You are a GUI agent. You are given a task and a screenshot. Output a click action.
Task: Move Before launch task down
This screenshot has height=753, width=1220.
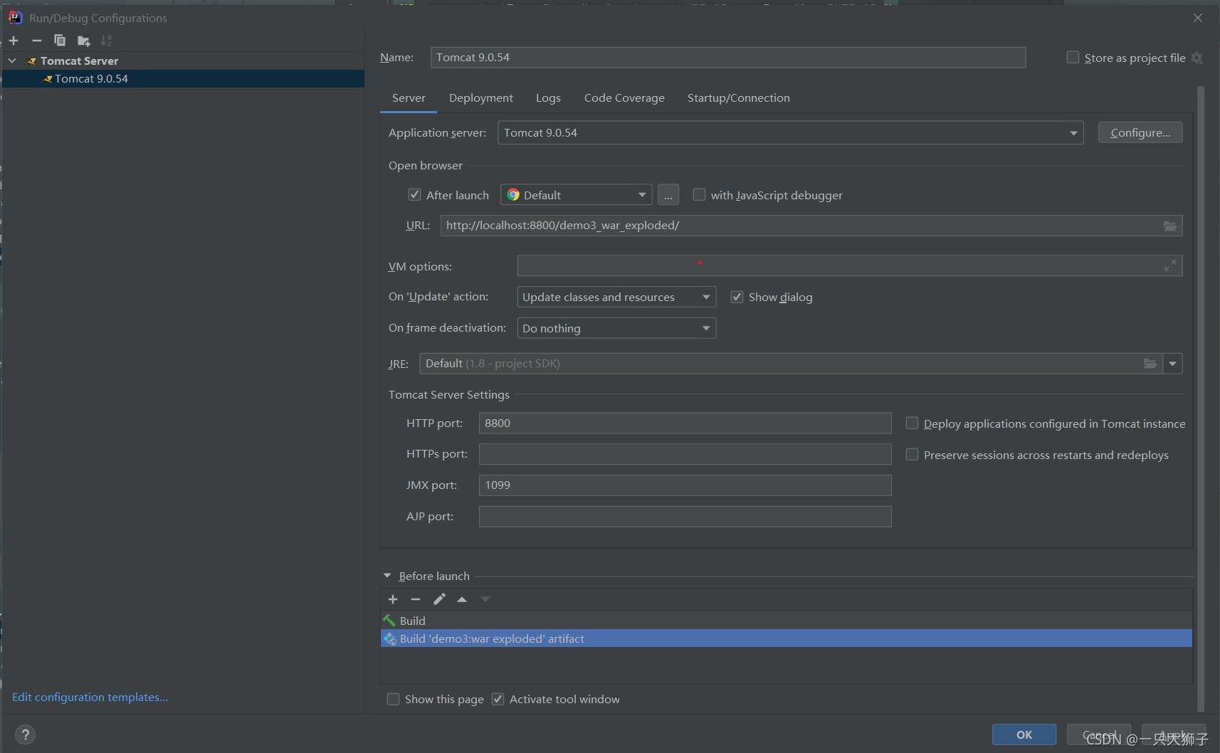point(485,599)
